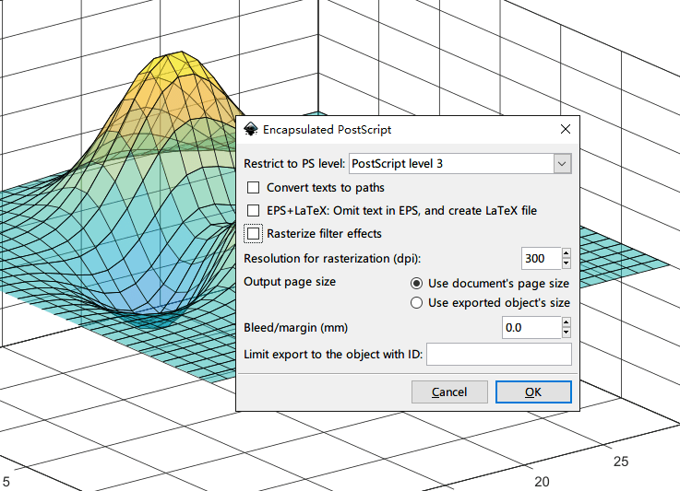Increment the Bleed/margin value
Viewport: 680px width, 491px height.
pos(566,322)
